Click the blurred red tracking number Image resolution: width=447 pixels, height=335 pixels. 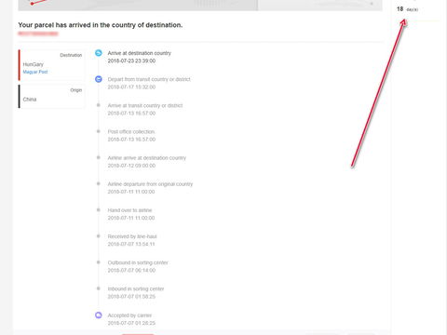tap(38, 33)
